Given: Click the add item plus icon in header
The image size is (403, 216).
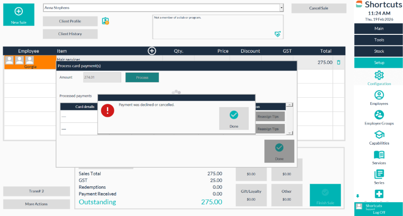Looking at the screenshot, I should click(x=152, y=51).
